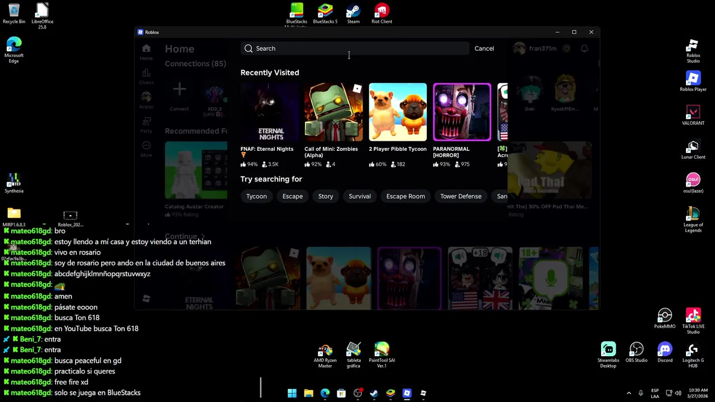Open LibreOffice 25.8 desktop icon
Viewport: 715px width, 402px height.
click(x=42, y=16)
